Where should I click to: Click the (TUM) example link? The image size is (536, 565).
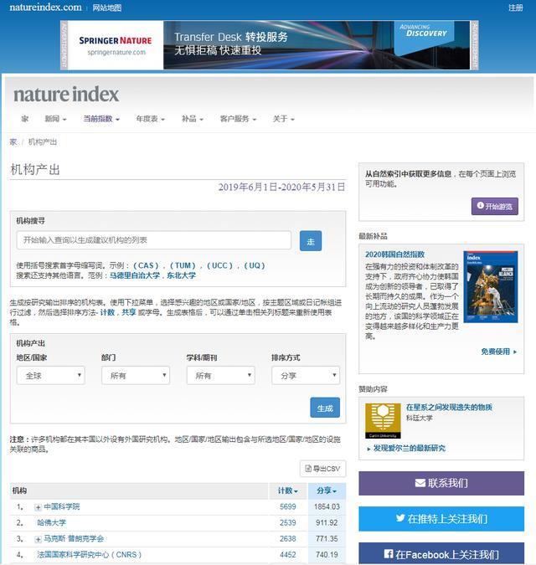[x=183, y=265]
